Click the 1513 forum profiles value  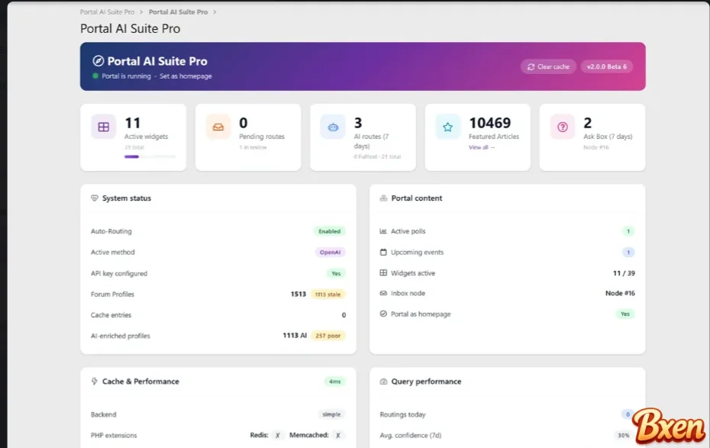(x=299, y=294)
